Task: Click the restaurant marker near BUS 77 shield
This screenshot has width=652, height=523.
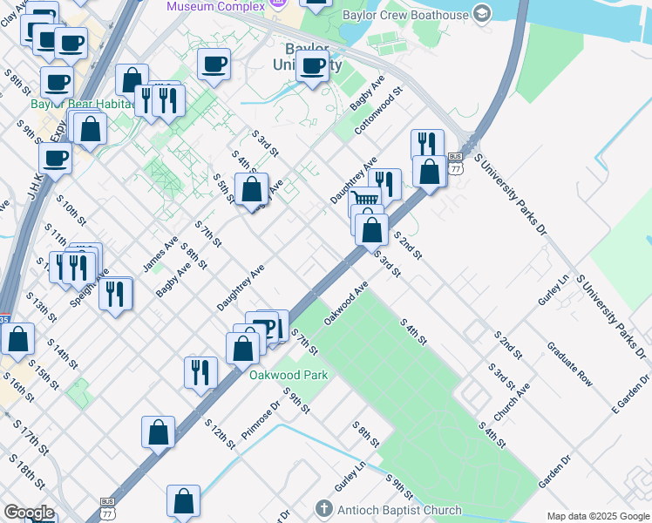Action: 427,144
